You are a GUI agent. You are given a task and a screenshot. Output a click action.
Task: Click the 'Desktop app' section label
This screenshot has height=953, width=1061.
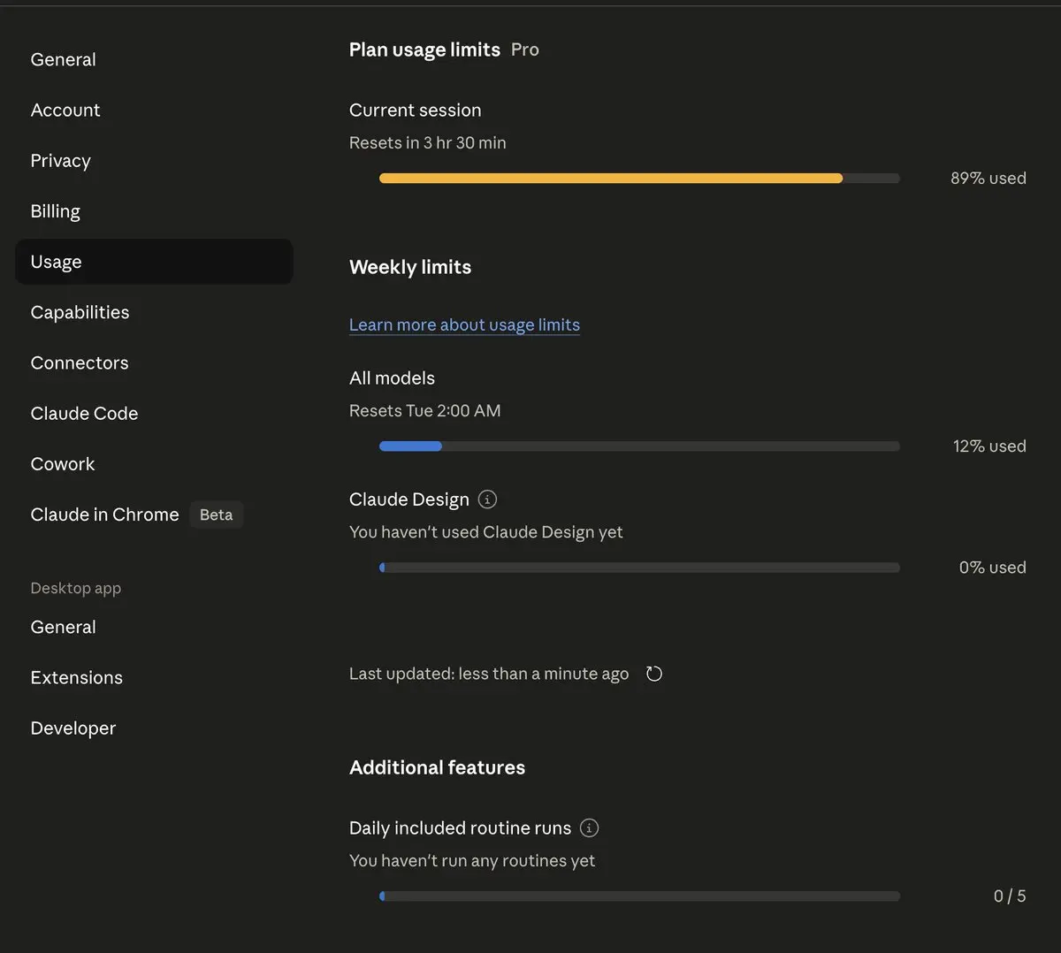point(76,588)
